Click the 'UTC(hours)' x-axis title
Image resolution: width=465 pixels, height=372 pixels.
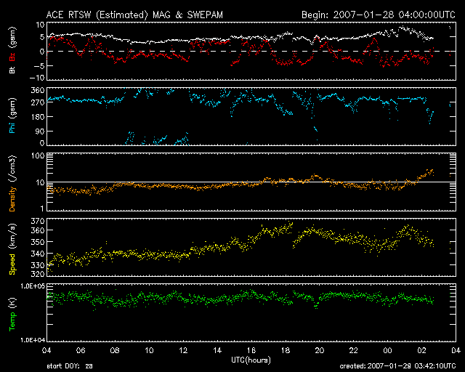point(251,360)
